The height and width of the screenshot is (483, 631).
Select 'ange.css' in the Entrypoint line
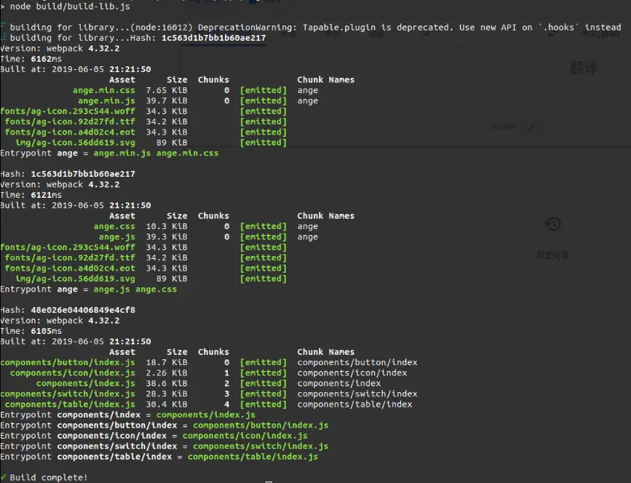point(156,289)
